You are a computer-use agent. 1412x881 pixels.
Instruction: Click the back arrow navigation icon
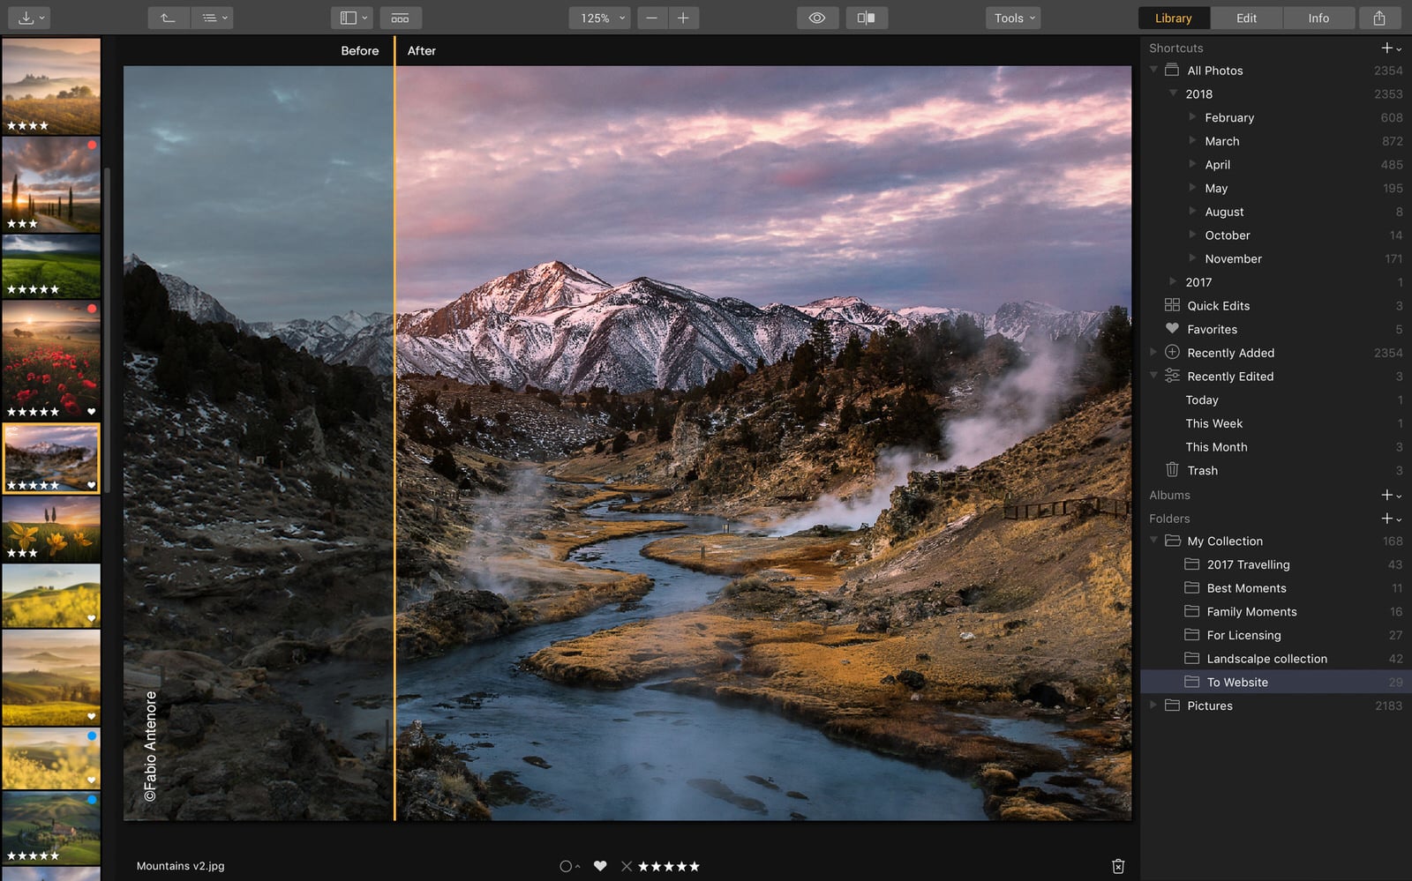[x=167, y=17]
